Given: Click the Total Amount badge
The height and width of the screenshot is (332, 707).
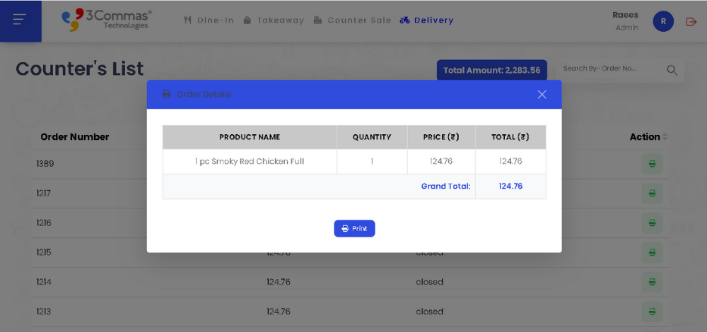Looking at the screenshot, I should [491, 70].
